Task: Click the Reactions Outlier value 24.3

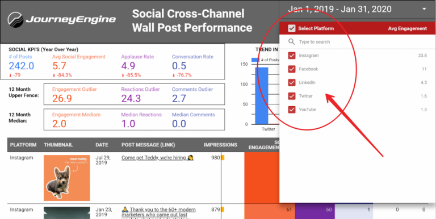Action: click(x=131, y=98)
